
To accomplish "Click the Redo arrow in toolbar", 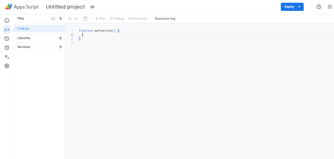I will coord(76,19).
